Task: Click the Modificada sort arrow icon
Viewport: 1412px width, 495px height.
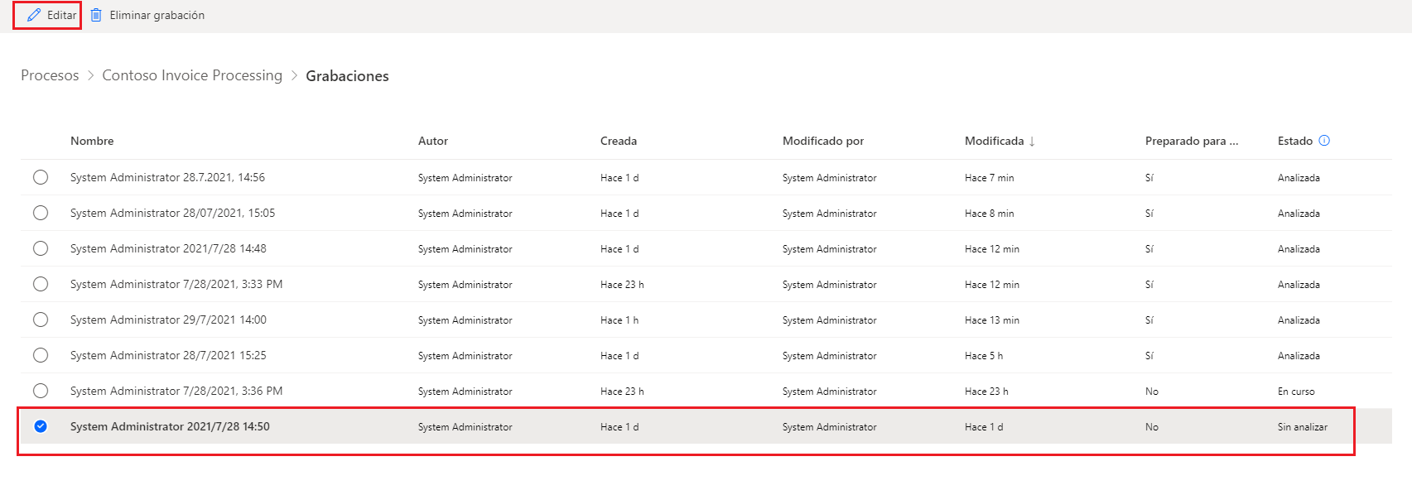Action: 1032,142
